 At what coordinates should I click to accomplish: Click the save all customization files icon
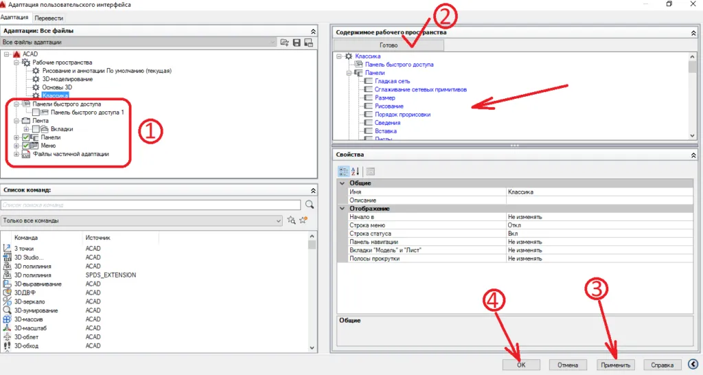pyautogui.click(x=297, y=43)
